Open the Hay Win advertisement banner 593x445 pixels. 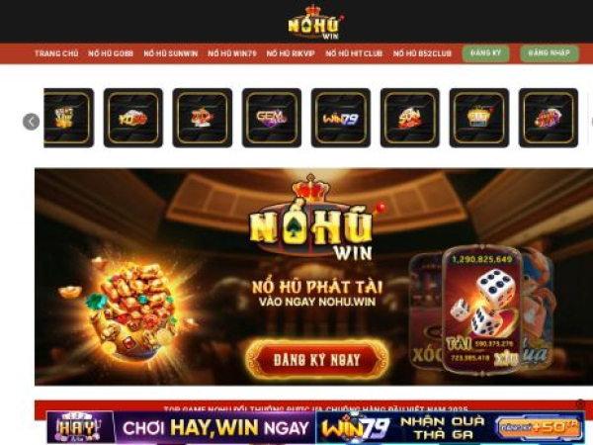181,427
